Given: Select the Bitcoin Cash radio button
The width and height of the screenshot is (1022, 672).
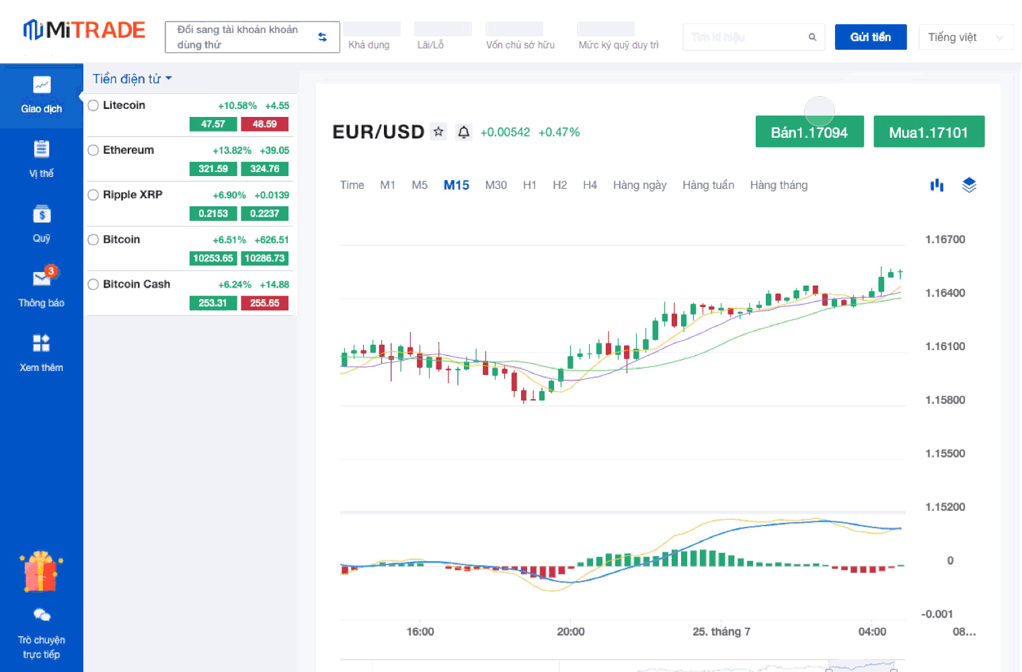Looking at the screenshot, I should point(93,284).
